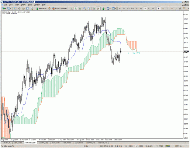Select the MN timeframe button

pos(153,9)
